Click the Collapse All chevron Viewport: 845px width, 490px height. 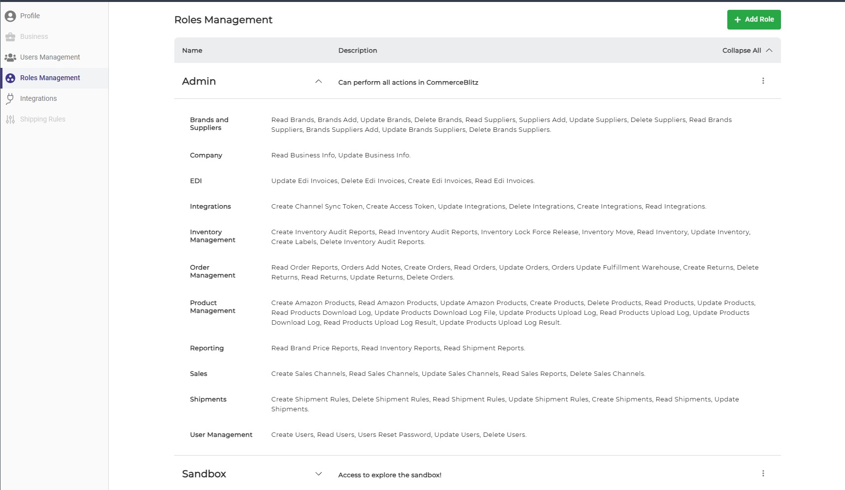point(769,51)
